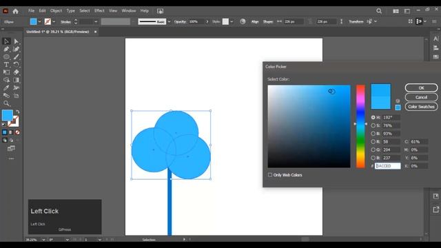This screenshot has width=441, height=248.
Task: Select the Selection tool arrow
Action: point(6,41)
